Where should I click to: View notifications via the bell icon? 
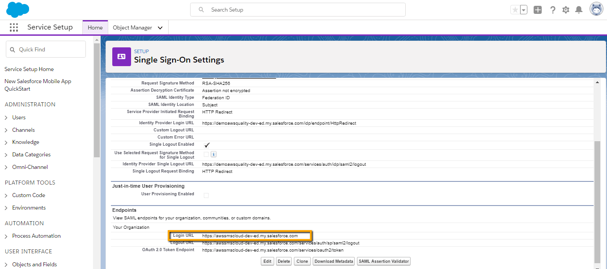(579, 10)
